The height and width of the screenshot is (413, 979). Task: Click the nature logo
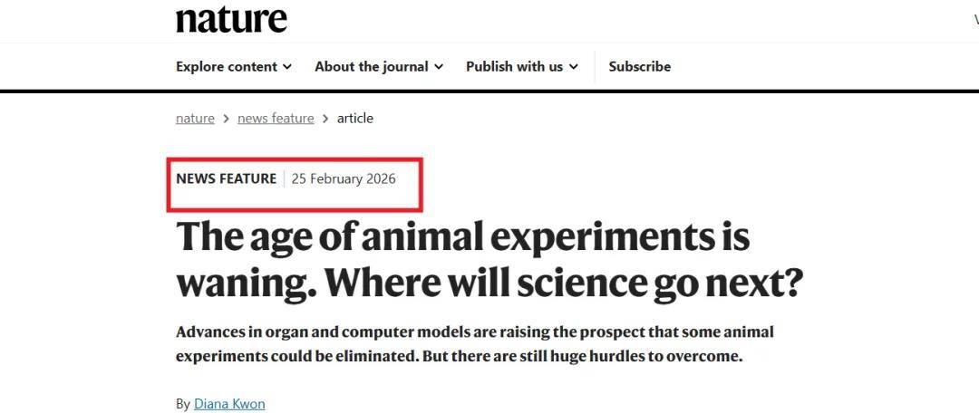pos(231,18)
